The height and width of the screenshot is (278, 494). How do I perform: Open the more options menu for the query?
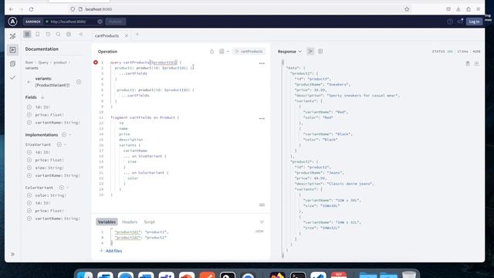pyautogui.click(x=262, y=63)
